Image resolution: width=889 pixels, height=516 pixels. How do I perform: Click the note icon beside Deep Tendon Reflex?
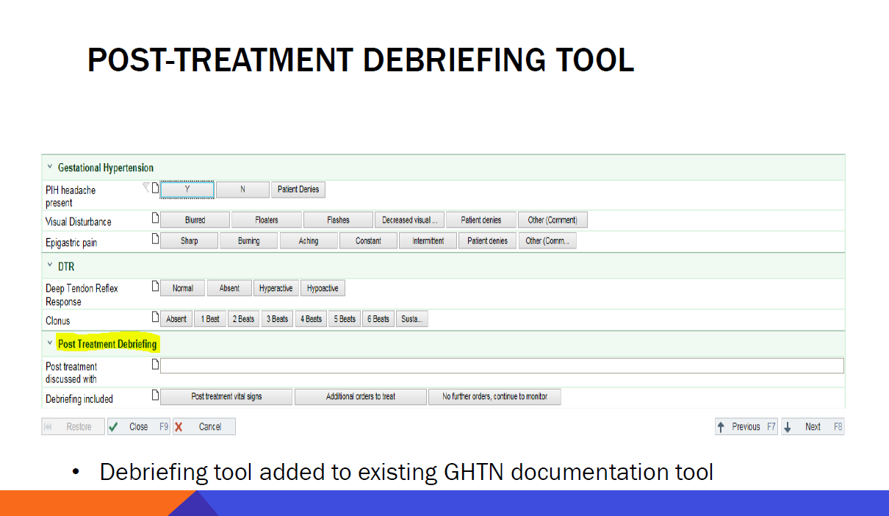click(x=155, y=286)
